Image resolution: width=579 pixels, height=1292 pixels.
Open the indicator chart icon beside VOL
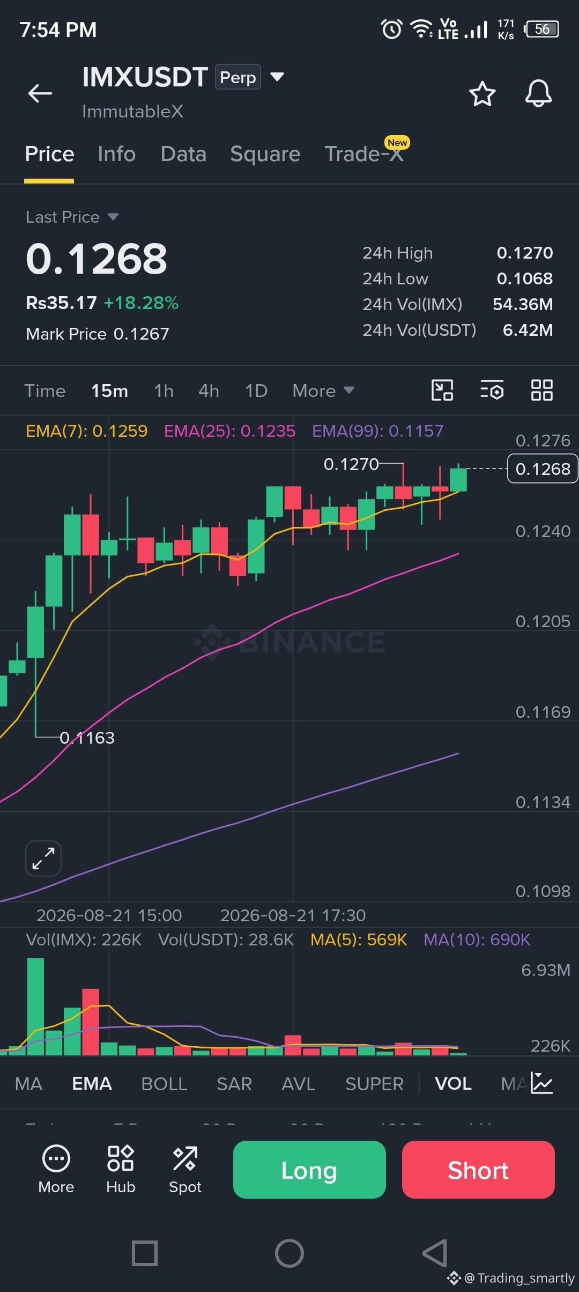pos(541,1083)
